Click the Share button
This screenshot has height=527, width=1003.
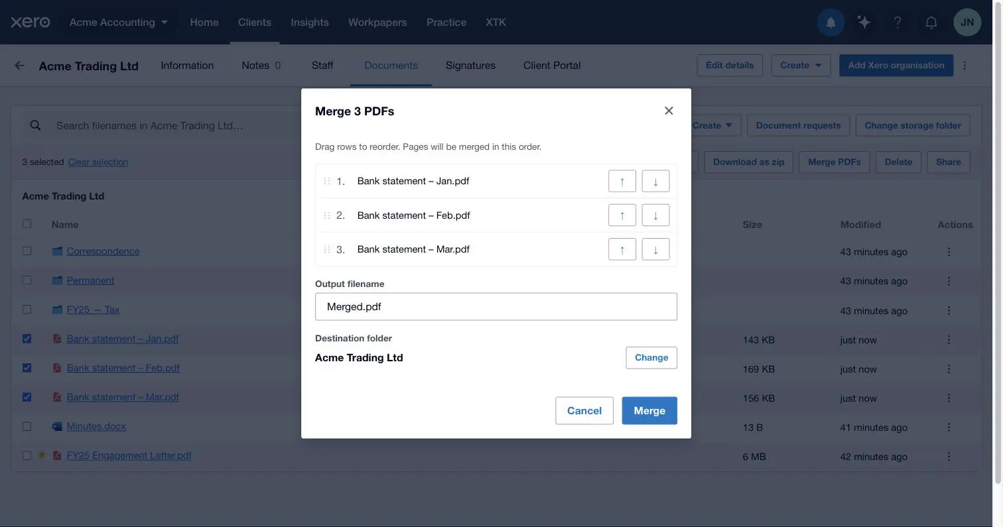pyautogui.click(x=949, y=162)
